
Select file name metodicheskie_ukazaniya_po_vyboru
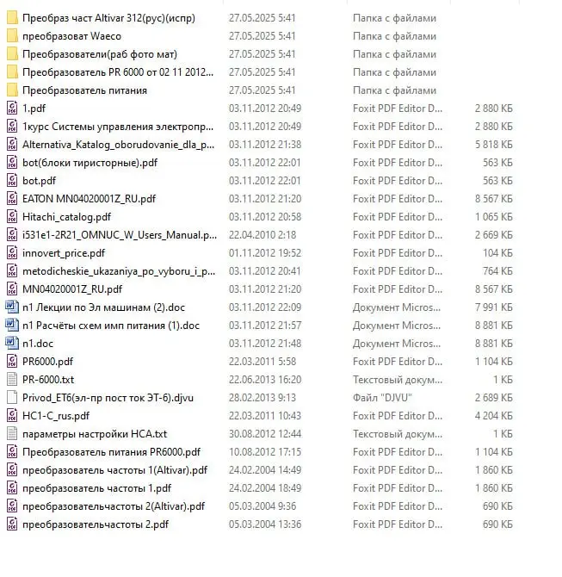coord(119,271)
